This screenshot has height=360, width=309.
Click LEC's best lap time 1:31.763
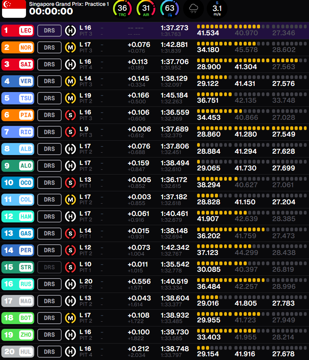click(171, 34)
